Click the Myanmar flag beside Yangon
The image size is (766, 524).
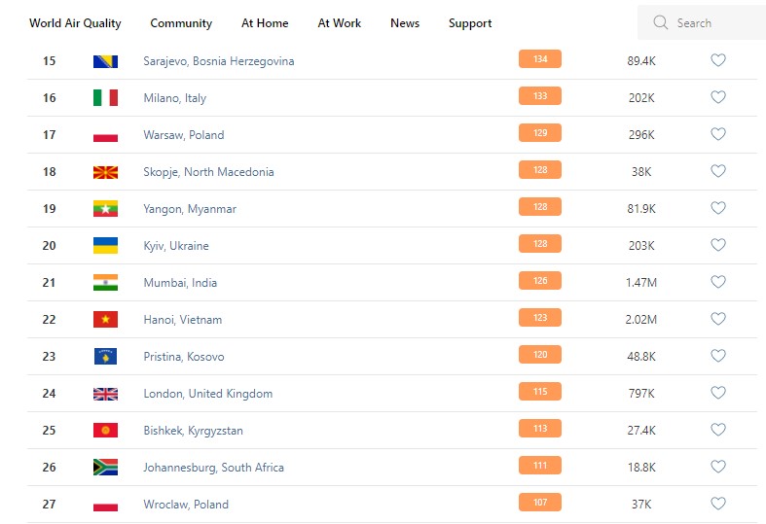pos(105,209)
